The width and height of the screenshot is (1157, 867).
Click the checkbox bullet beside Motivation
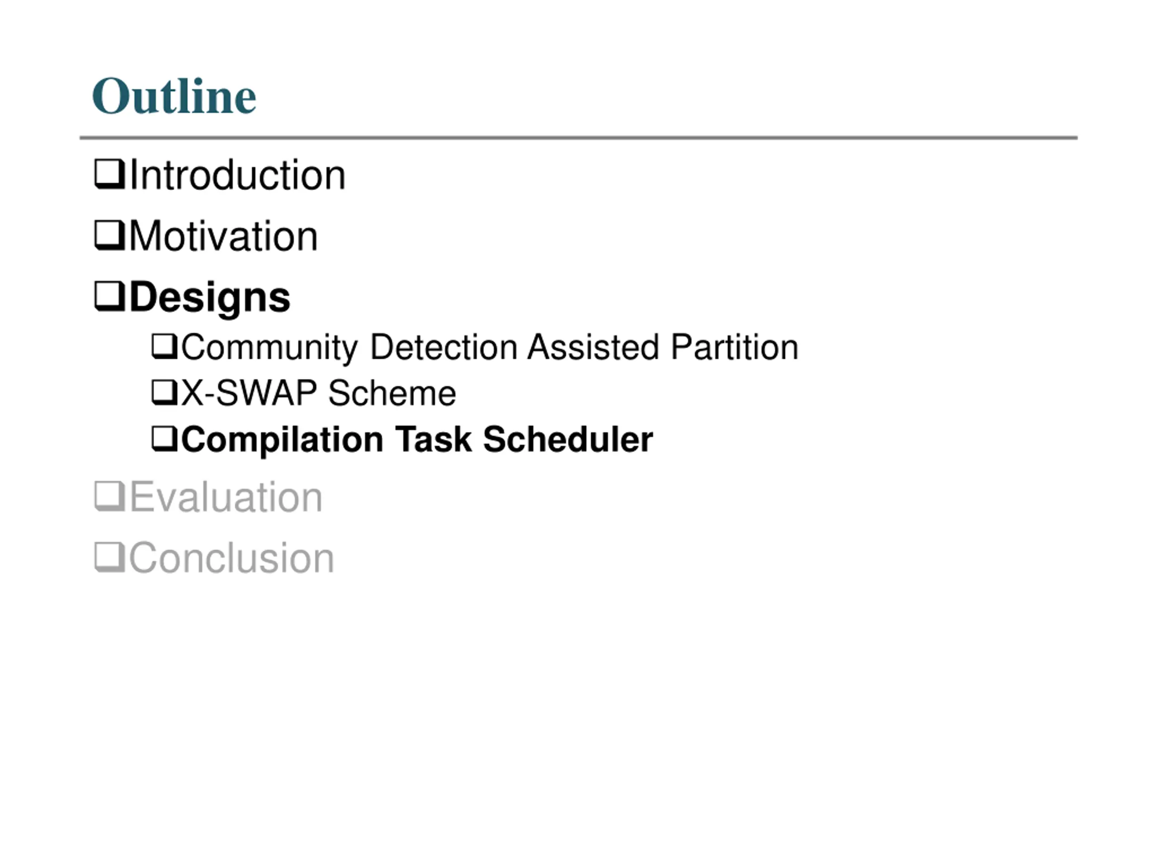(x=109, y=235)
